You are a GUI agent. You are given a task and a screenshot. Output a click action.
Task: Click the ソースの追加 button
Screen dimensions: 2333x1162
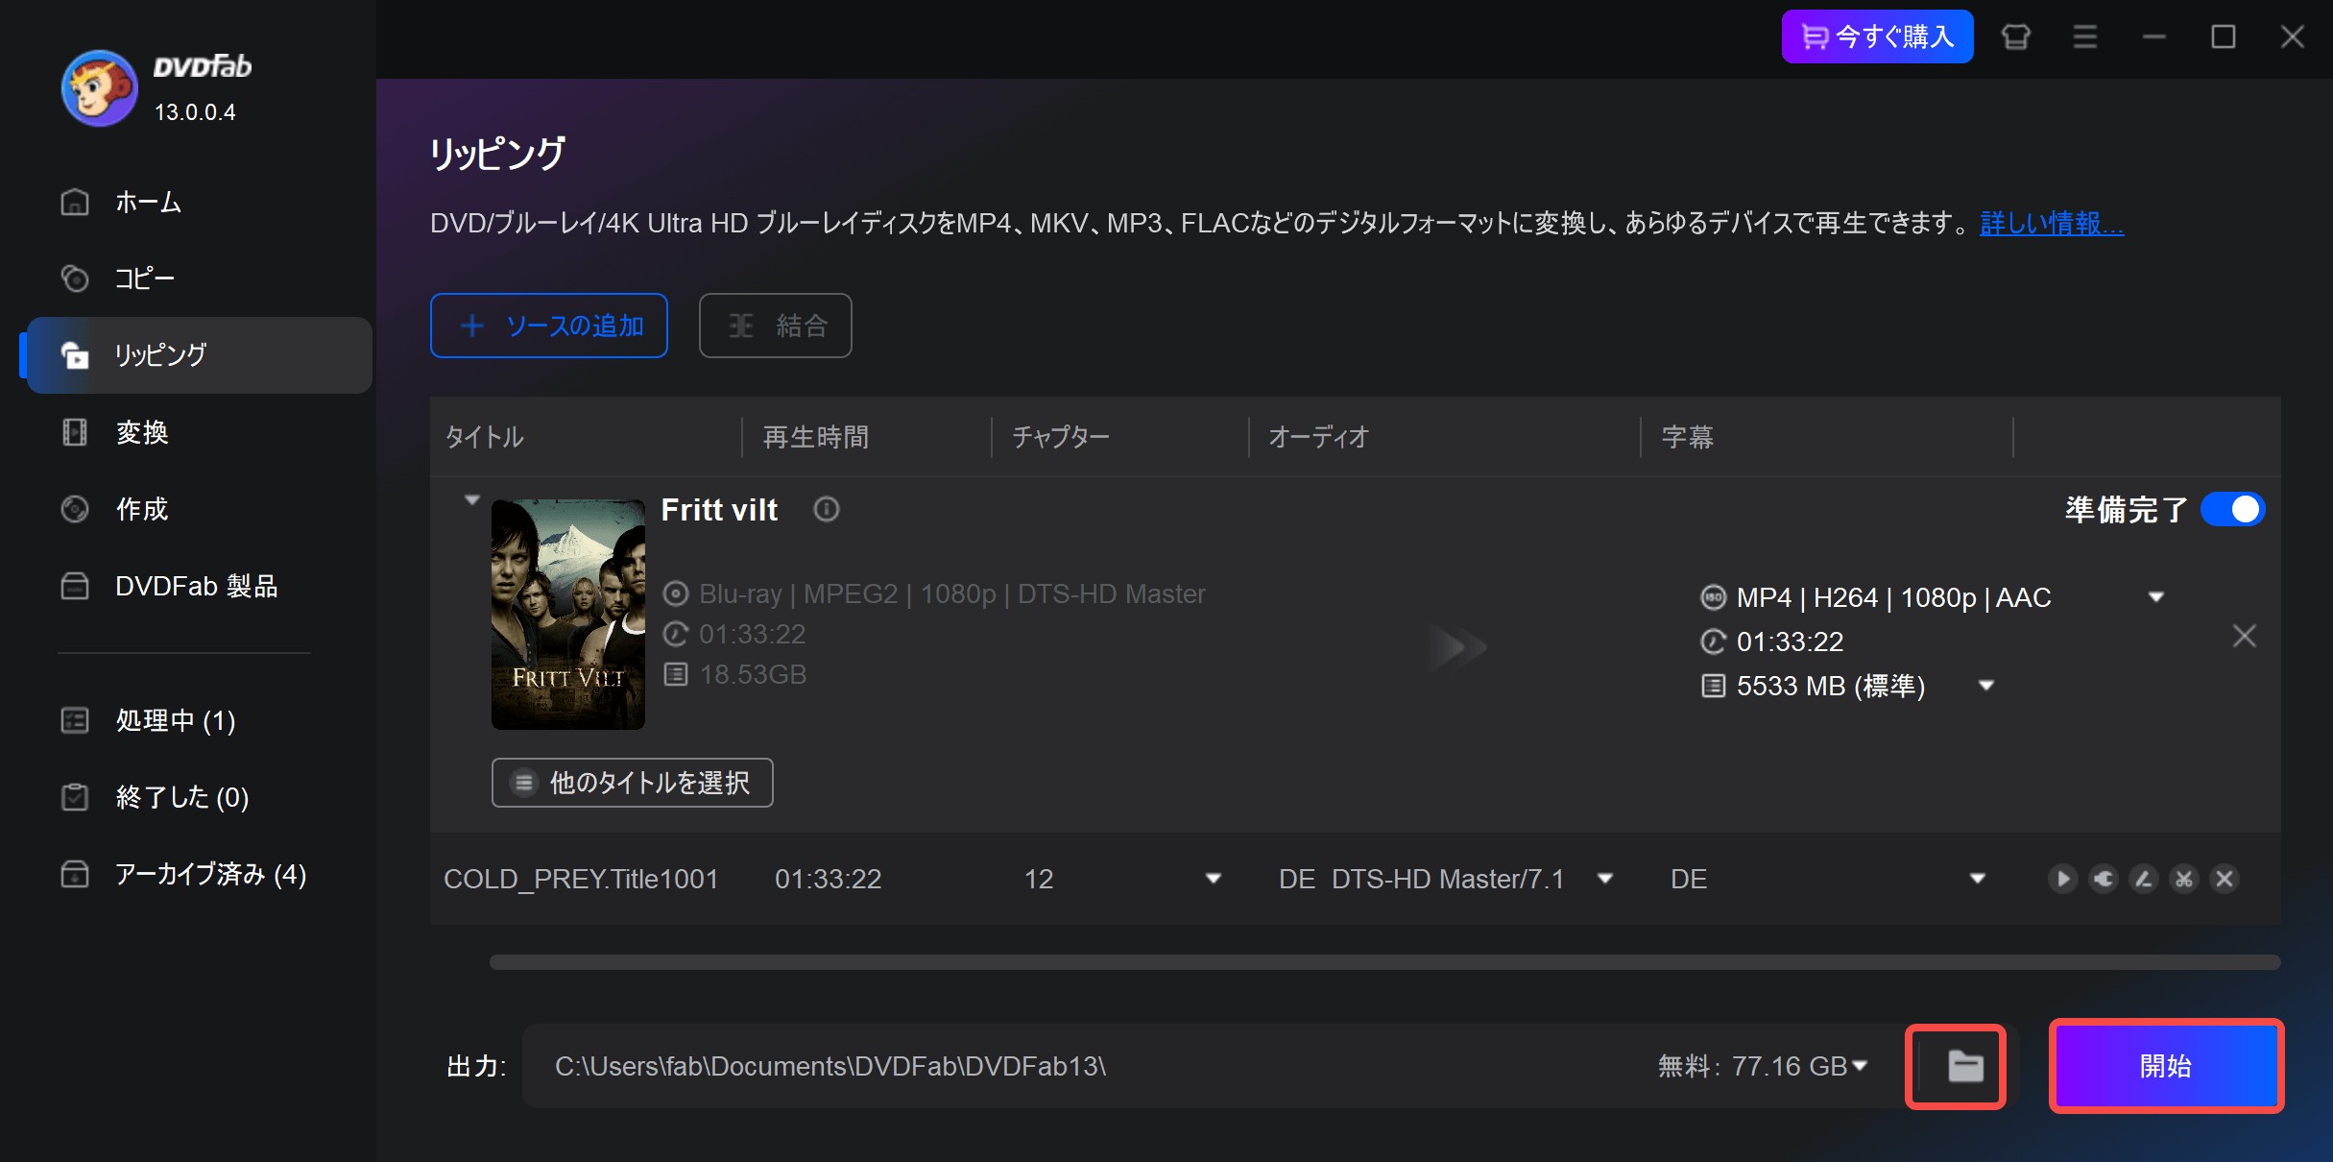click(x=549, y=326)
